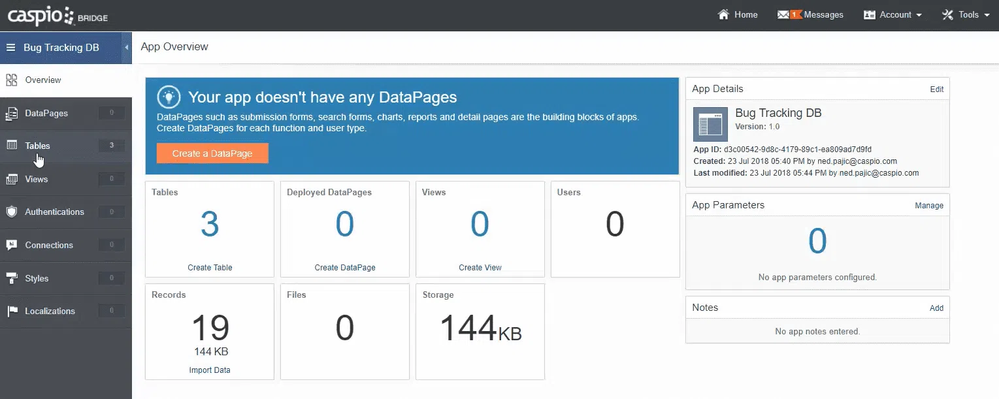Screen dimensions: 999x399
Task: Click Manage in App Parameters panel
Action: (x=928, y=206)
